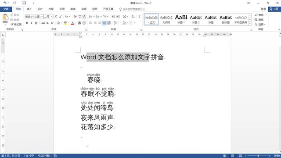Toggle Distributed alignment button
Screen dimensions: 281x158
[x=109, y=23]
